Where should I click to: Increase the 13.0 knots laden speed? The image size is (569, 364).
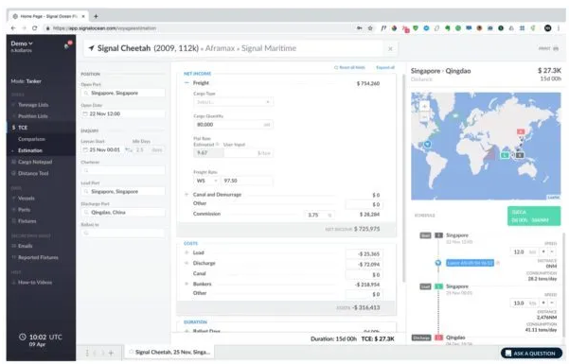[x=543, y=303]
